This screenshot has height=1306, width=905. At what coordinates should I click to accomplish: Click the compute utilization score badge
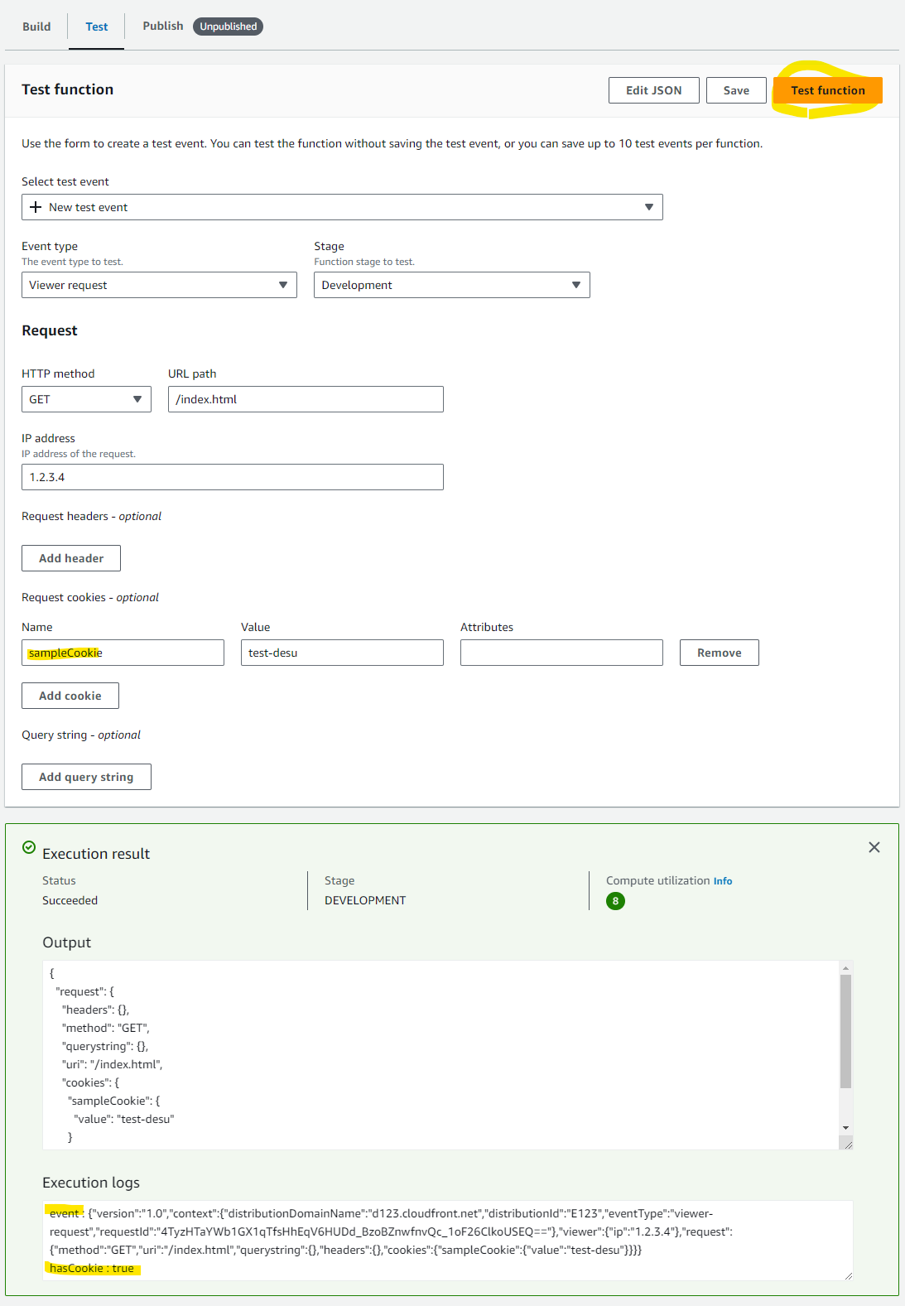615,901
